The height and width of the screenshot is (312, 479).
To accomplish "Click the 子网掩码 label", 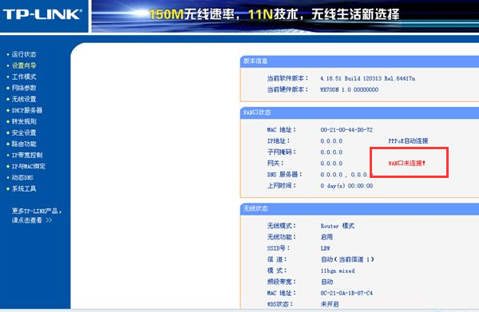I will click(281, 152).
